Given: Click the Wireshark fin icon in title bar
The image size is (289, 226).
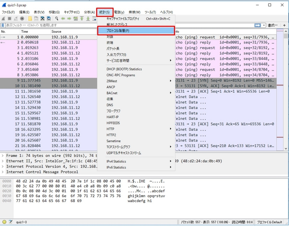Looking at the screenshot, I should coord(4,5).
